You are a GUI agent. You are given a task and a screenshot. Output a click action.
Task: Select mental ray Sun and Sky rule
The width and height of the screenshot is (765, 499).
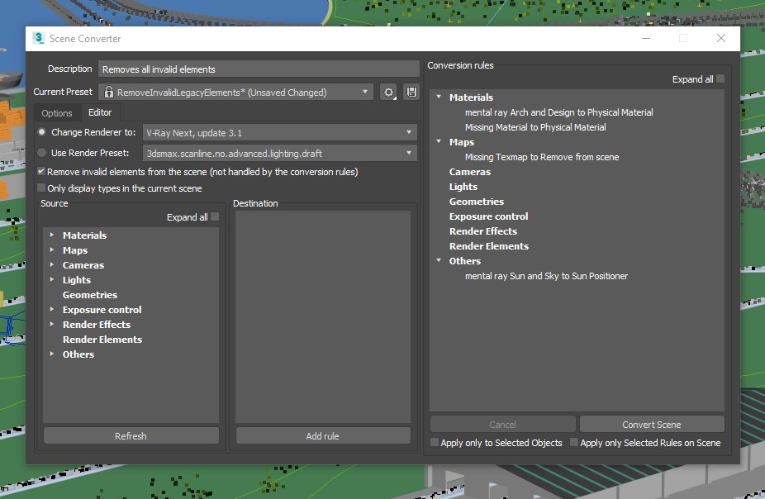point(546,276)
